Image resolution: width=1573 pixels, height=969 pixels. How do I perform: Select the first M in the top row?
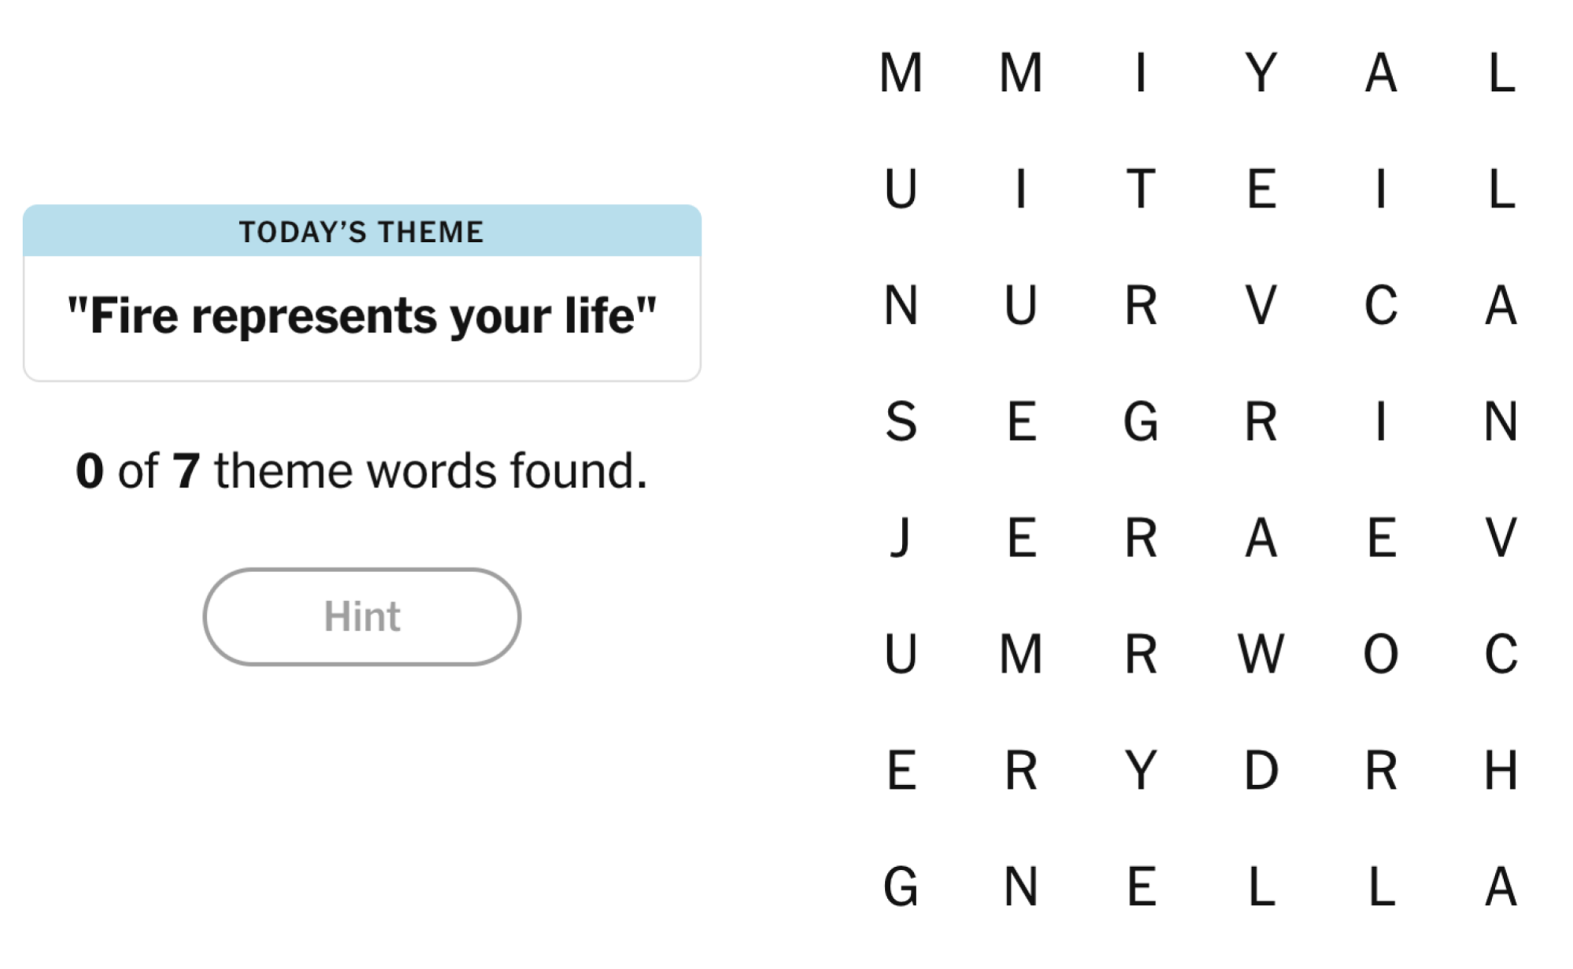click(x=901, y=72)
